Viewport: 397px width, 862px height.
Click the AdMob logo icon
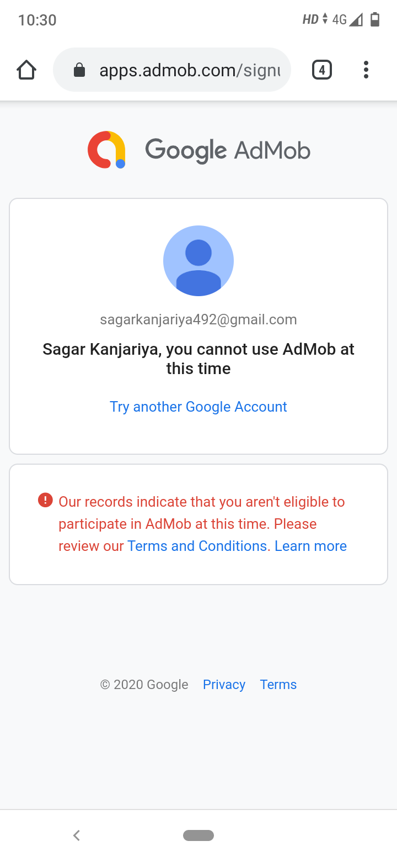coord(107,150)
